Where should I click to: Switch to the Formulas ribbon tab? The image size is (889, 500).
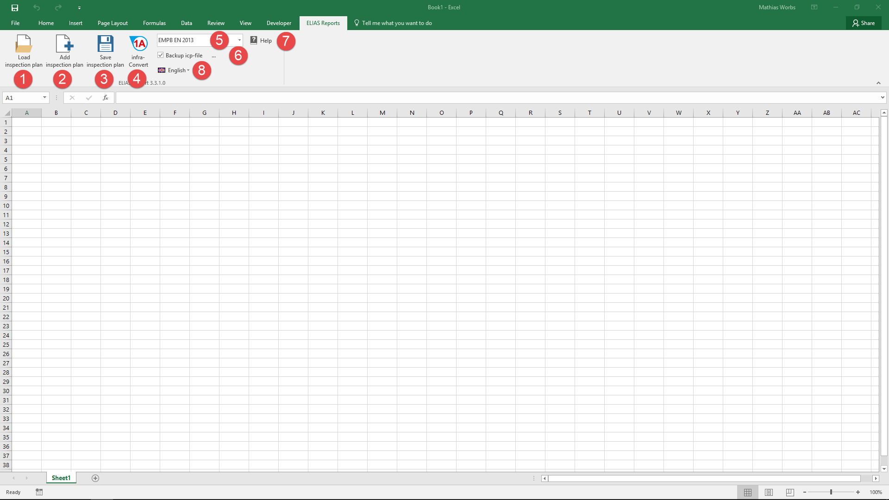pos(154,23)
